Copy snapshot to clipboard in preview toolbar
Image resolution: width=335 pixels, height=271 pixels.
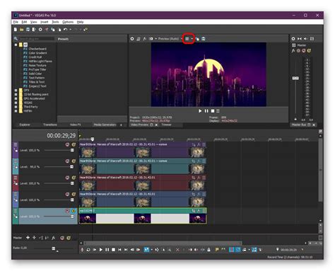tap(197, 39)
